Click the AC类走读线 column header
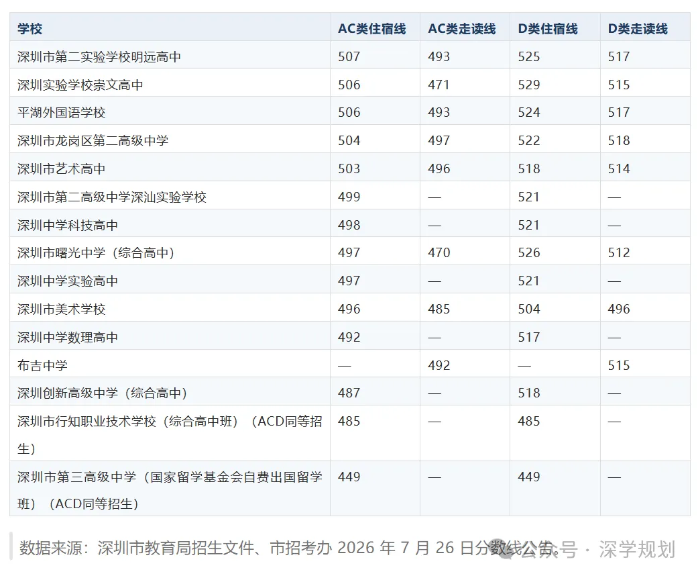This screenshot has width=698, height=578. point(461,29)
